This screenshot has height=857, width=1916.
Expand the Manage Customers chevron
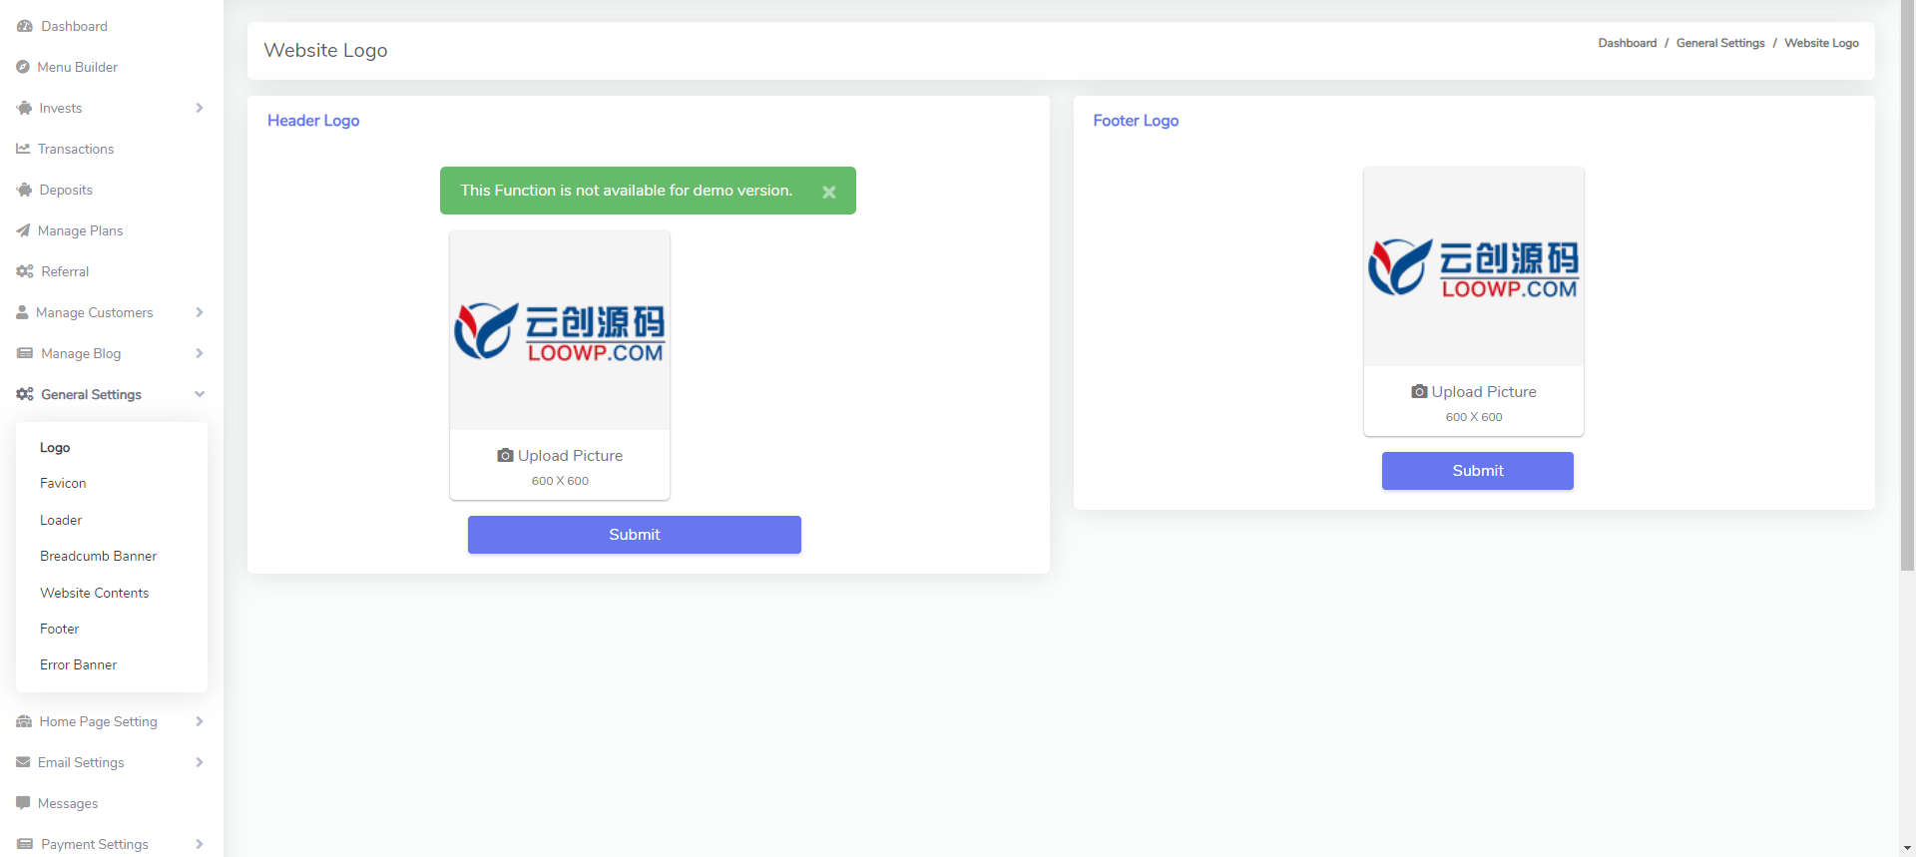click(x=200, y=312)
